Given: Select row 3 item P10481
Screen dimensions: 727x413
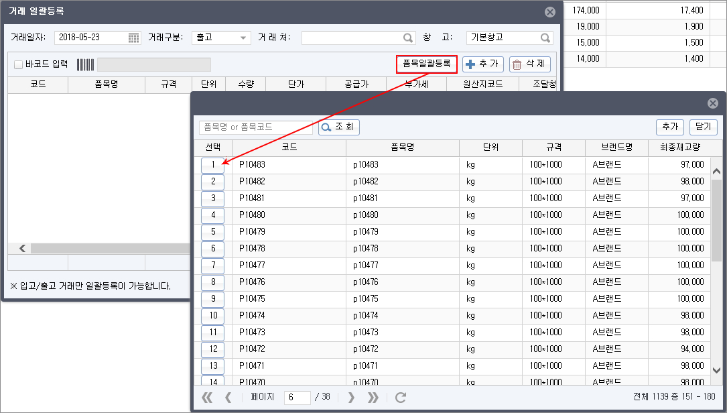Looking at the screenshot, I should 213,198.
